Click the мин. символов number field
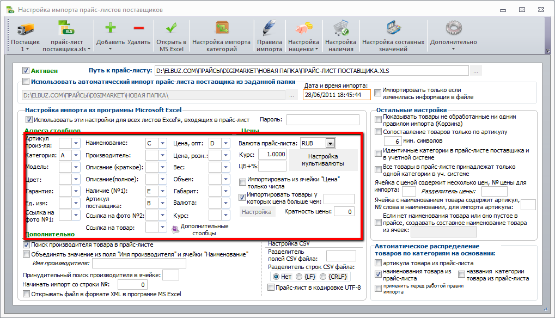Viewport: 555px width, 318px height. (393, 141)
